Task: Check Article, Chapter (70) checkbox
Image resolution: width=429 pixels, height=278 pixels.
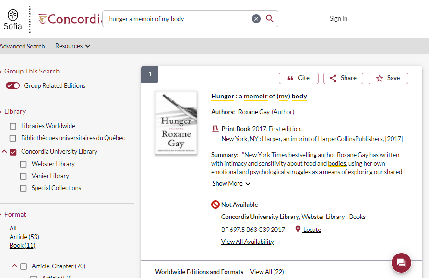Action: (x=24, y=266)
